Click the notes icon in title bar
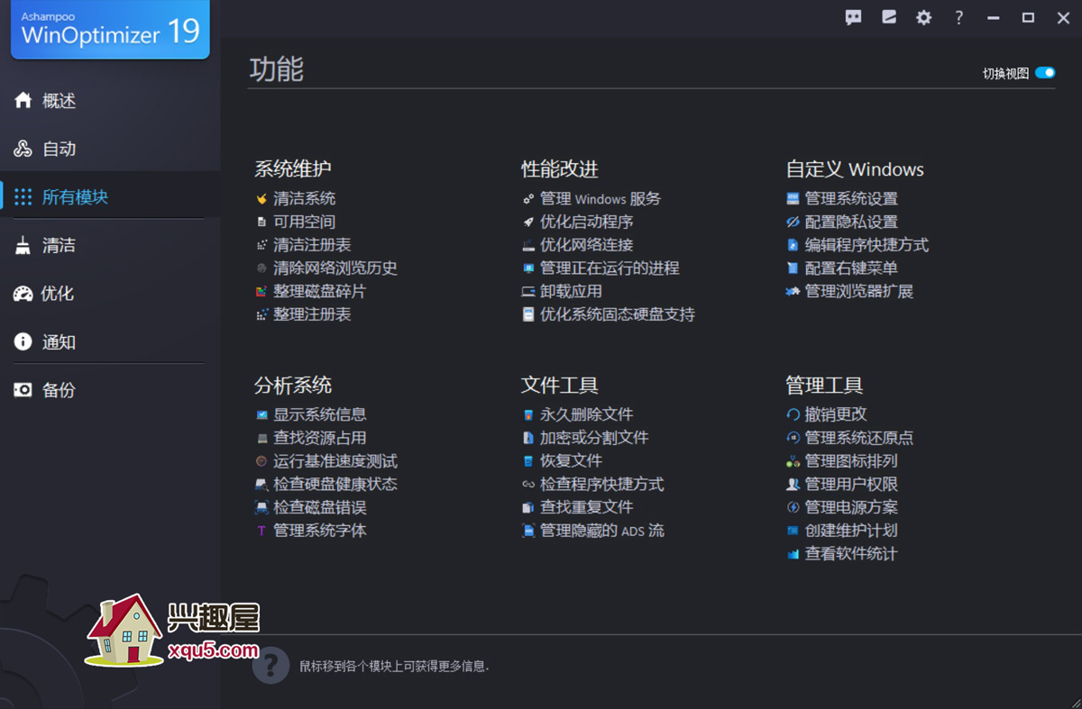 [889, 17]
